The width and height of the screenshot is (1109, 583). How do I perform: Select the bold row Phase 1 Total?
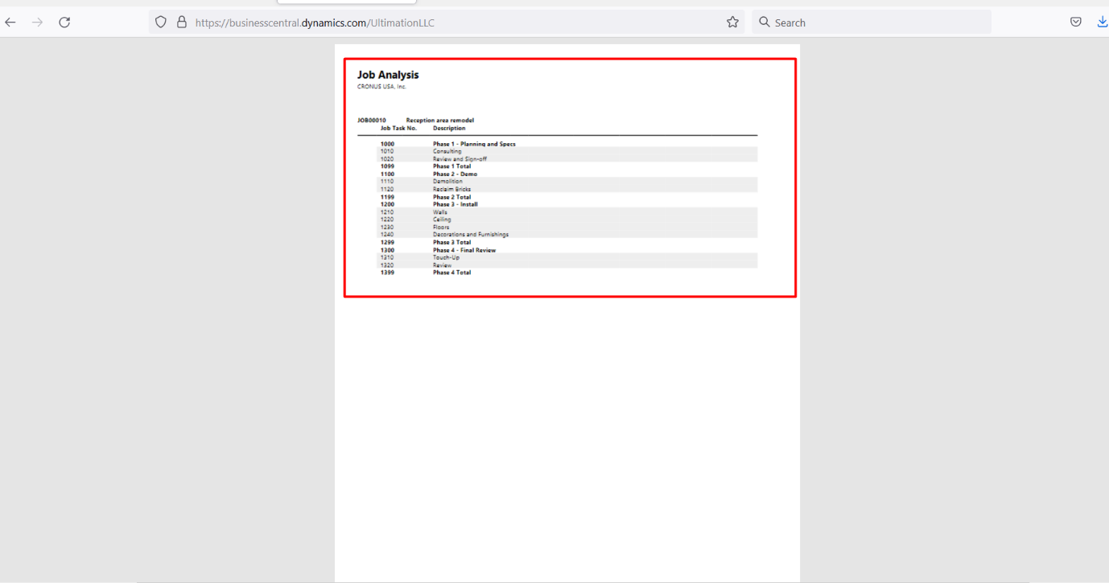pos(453,166)
